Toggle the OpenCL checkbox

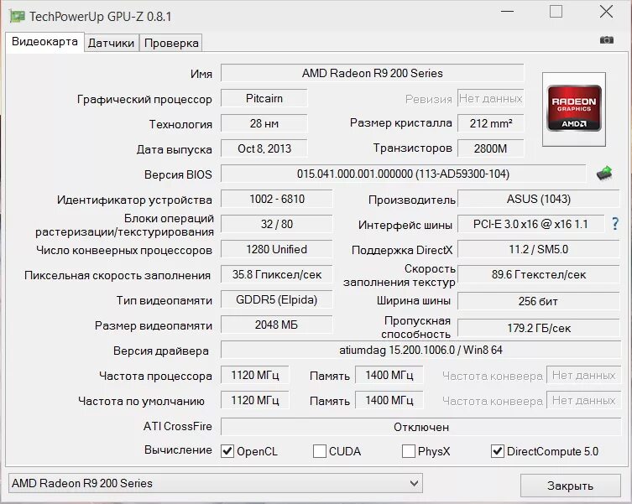click(227, 451)
